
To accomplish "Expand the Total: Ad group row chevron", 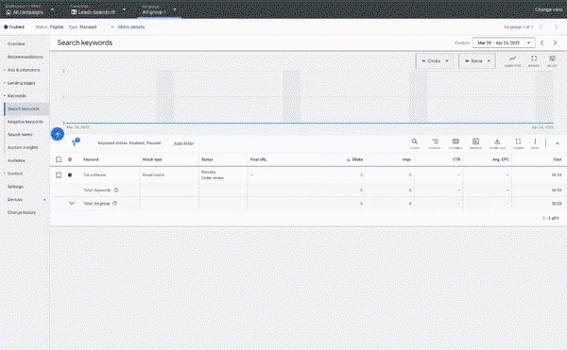I will 72,203.
